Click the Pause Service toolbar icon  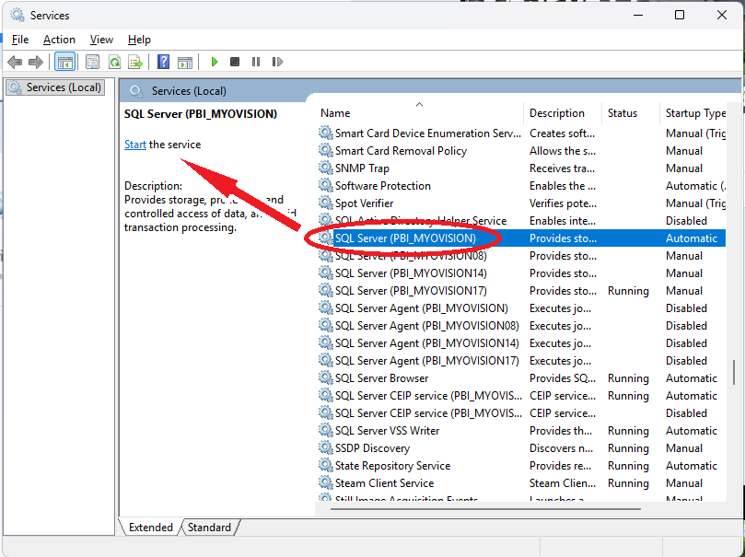click(256, 62)
